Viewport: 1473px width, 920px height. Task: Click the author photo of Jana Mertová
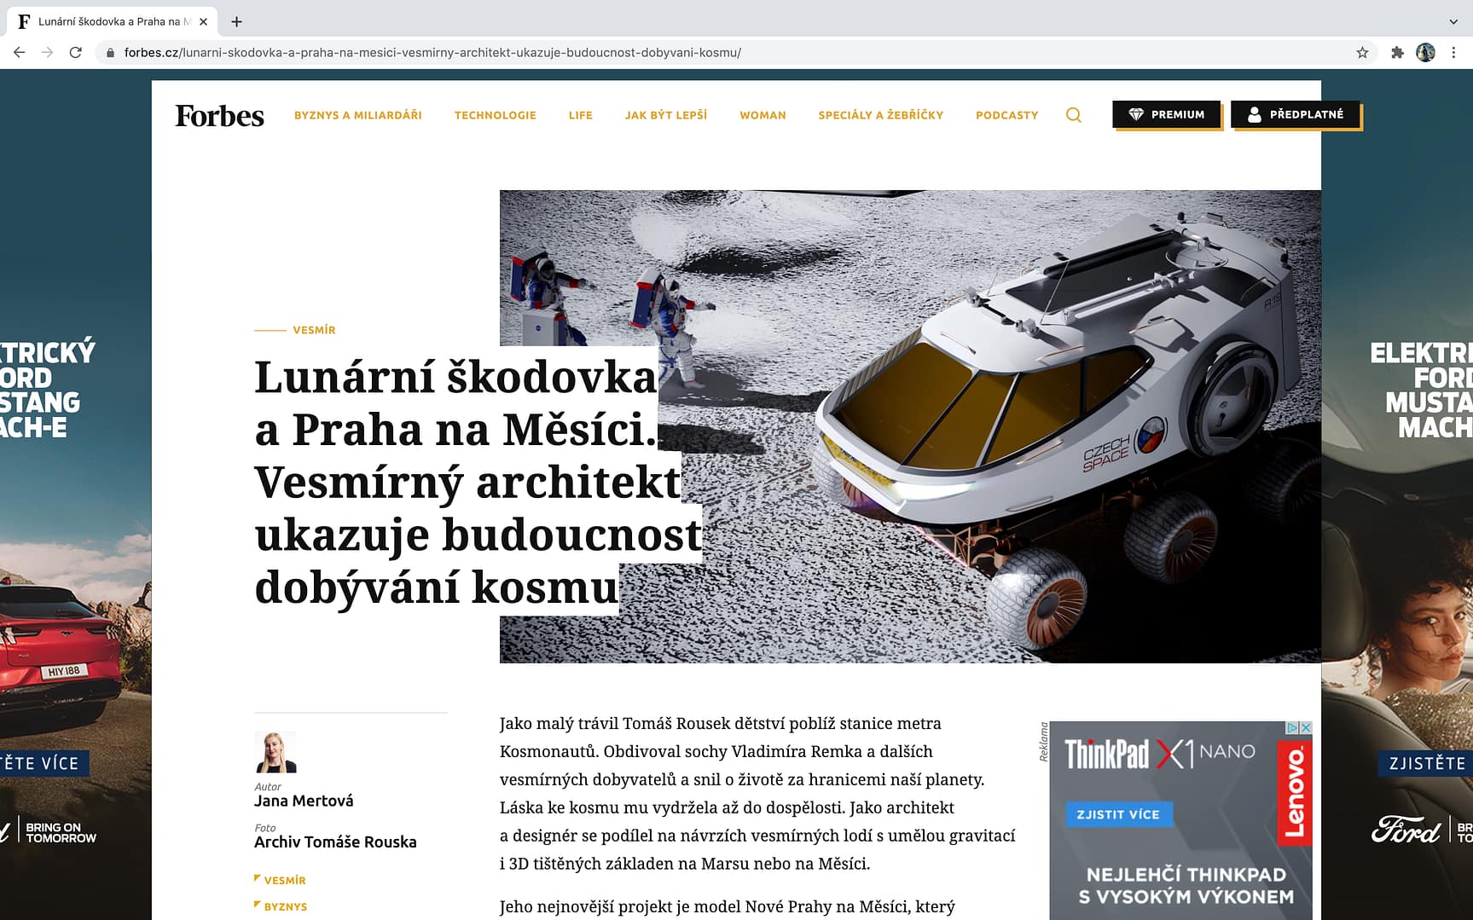(x=275, y=752)
